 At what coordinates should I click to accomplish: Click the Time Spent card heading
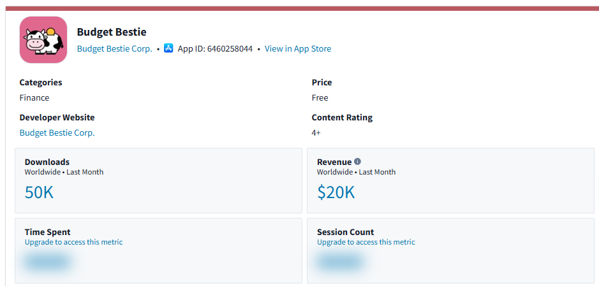click(48, 232)
